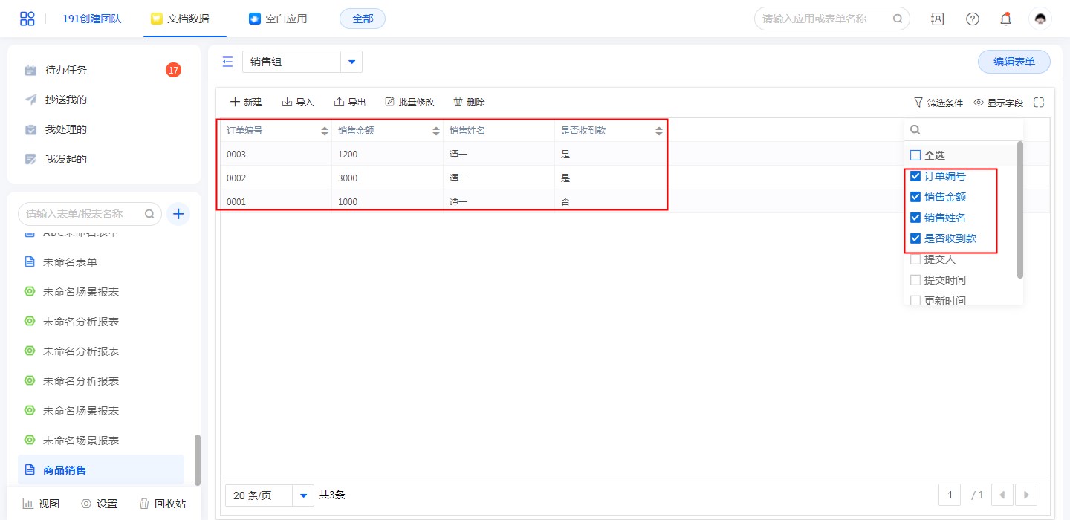This screenshot has width=1070, height=520.
Task: Sort by the 销售金额 column
Action: tap(436, 131)
